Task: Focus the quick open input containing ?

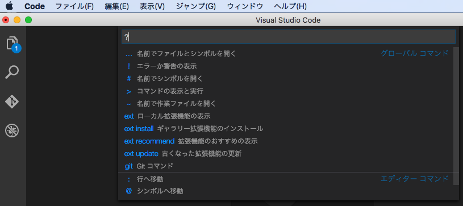Action: click(x=289, y=36)
